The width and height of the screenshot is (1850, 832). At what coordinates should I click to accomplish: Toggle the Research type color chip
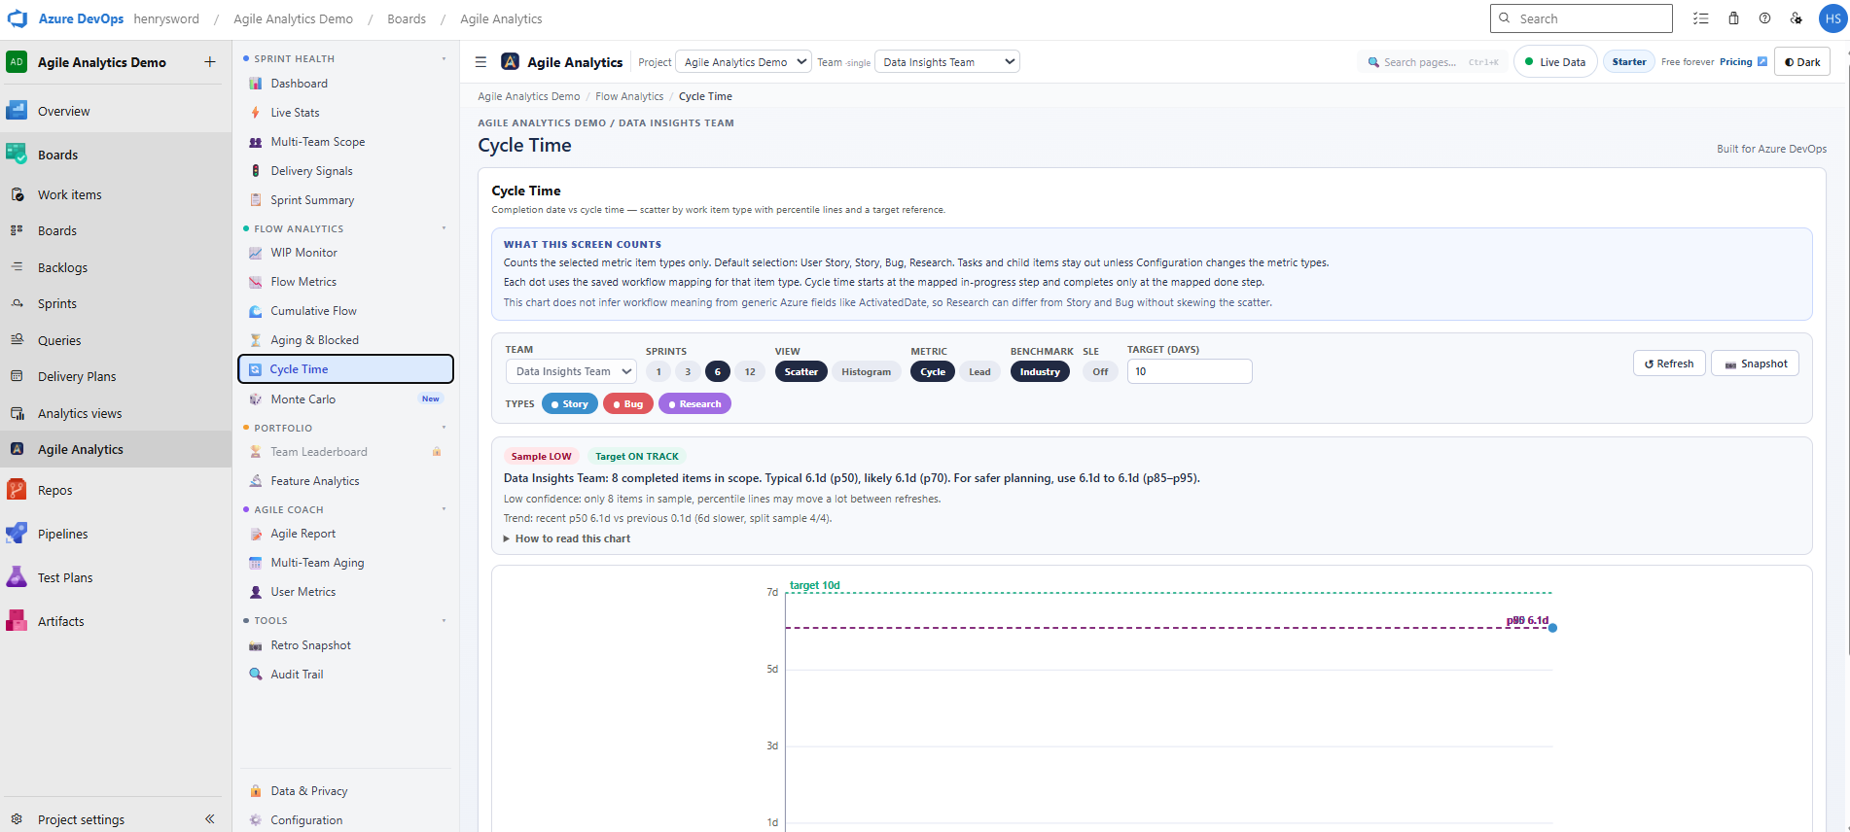[x=694, y=404]
